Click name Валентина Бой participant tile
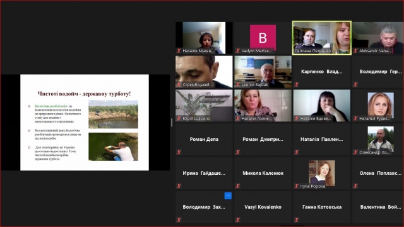 381,207
